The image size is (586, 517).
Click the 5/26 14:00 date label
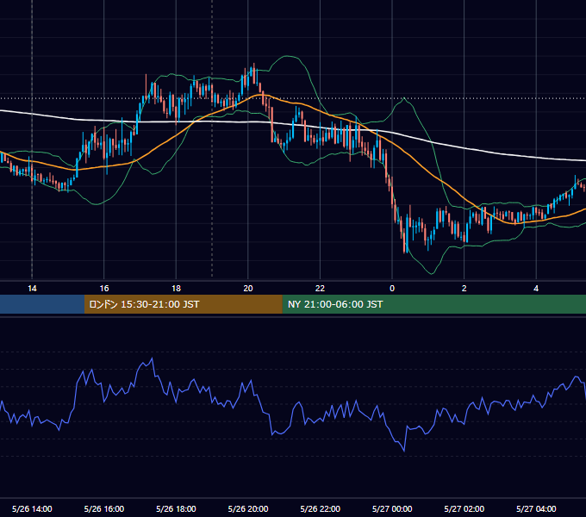(x=32, y=508)
